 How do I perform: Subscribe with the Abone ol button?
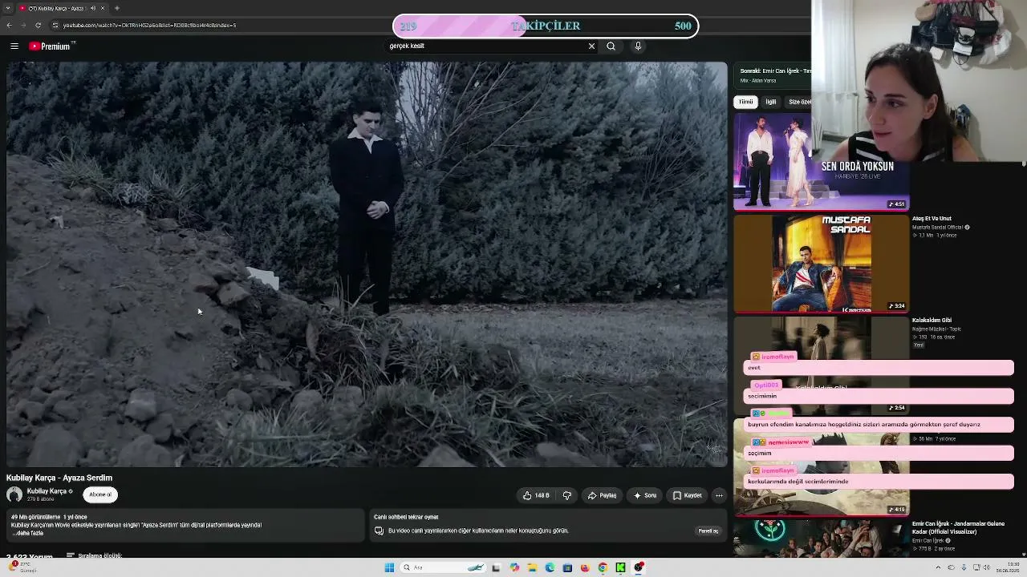(100, 494)
